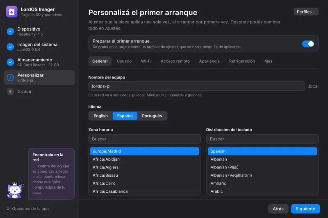This screenshot has width=328, height=218.
Task: Choose the Albanian (Veqilharxhi) keyboard layout
Action: [x=262, y=175]
